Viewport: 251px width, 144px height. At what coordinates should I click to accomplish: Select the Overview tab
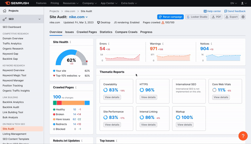tap(56, 32)
